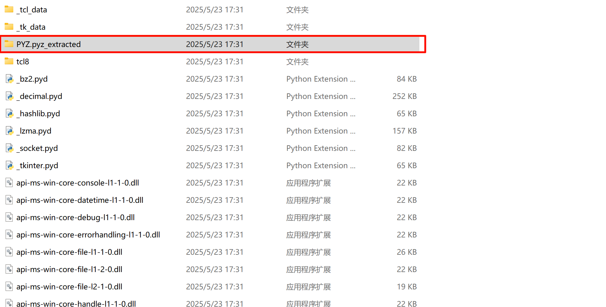Click api-ms-win-core-file-l1-1-0.dll file name
606x307 pixels.
pos(69,252)
